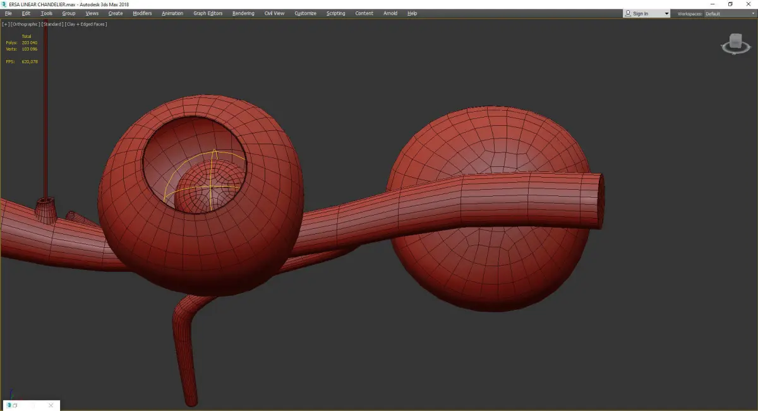Image resolution: width=758 pixels, height=411 pixels.
Task: Click the restore icon on the floating bar
Action: click(x=15, y=405)
